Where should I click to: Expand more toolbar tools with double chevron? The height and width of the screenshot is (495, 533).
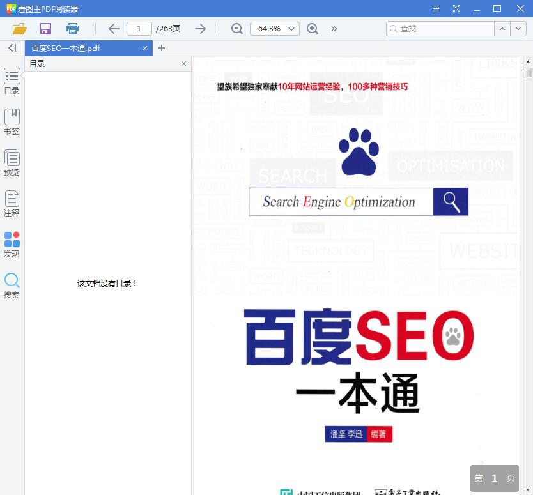[x=334, y=29]
